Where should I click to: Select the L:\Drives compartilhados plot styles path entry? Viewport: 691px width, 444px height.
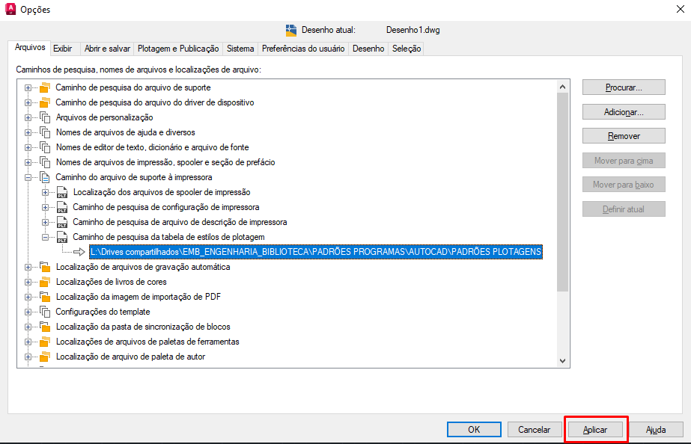click(x=315, y=252)
